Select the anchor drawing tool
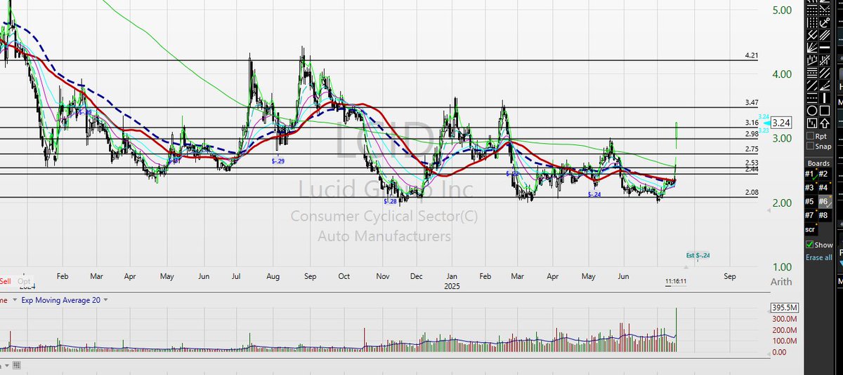Screen dimensions: 843x375 coord(824,22)
